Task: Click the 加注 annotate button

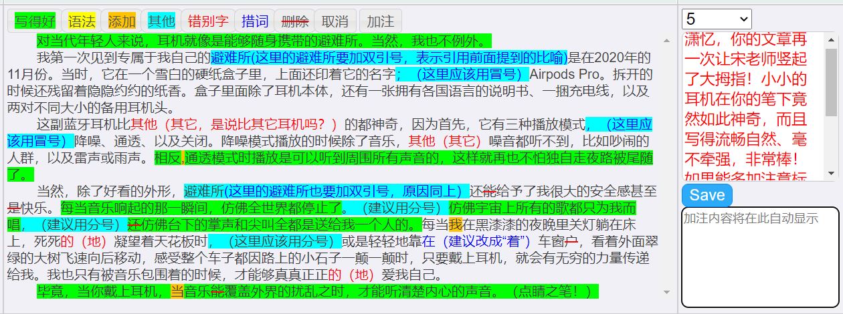Action: (381, 21)
